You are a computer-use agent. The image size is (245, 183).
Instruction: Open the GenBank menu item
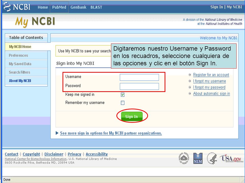pyautogui.click(x=78, y=7)
